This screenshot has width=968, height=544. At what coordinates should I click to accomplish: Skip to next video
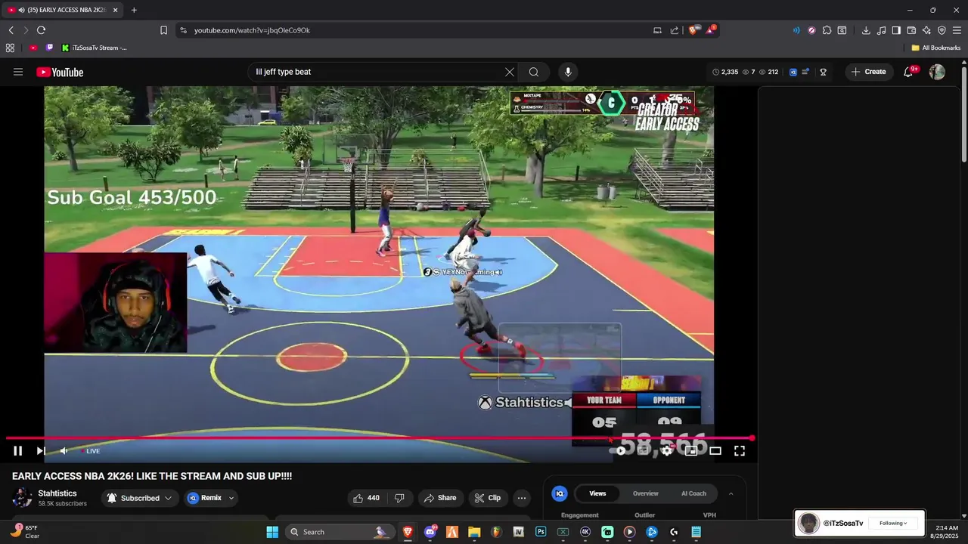click(x=41, y=451)
